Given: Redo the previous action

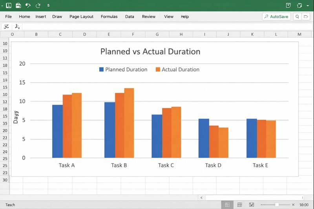Looking at the screenshot, I should pyautogui.click(x=38, y=5).
